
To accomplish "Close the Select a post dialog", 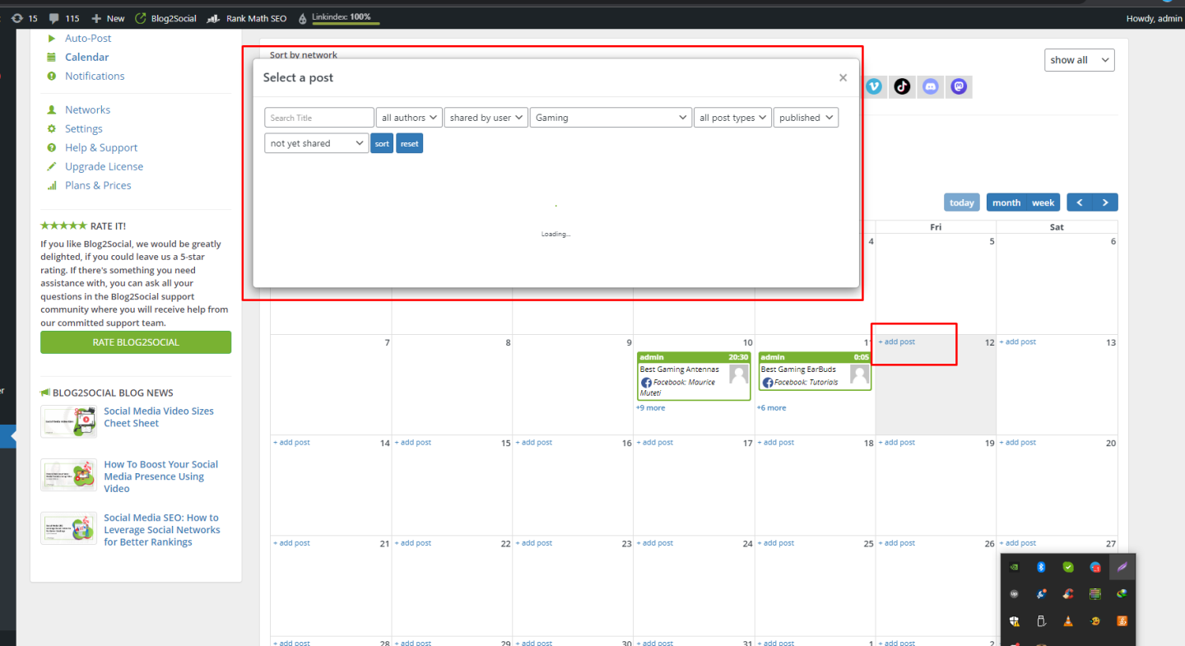I will click(843, 77).
